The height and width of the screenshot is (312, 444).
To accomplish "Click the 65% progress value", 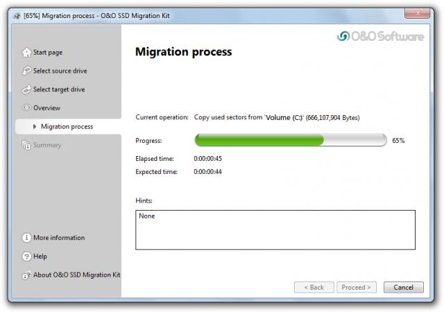I will 398,141.
